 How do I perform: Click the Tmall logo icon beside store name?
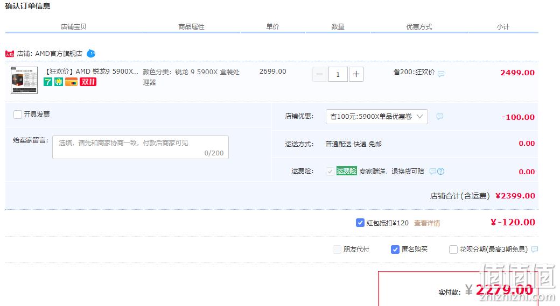pyautogui.click(x=10, y=54)
